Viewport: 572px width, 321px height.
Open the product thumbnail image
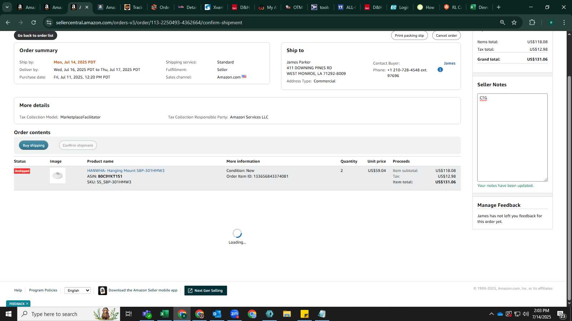coord(58,175)
